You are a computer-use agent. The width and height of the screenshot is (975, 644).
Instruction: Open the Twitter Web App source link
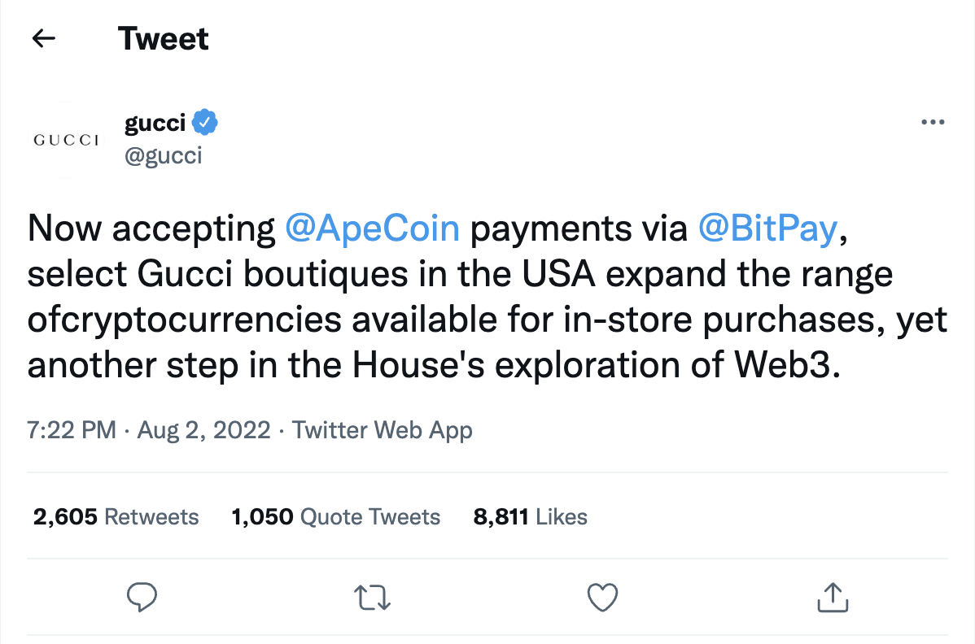pos(383,430)
